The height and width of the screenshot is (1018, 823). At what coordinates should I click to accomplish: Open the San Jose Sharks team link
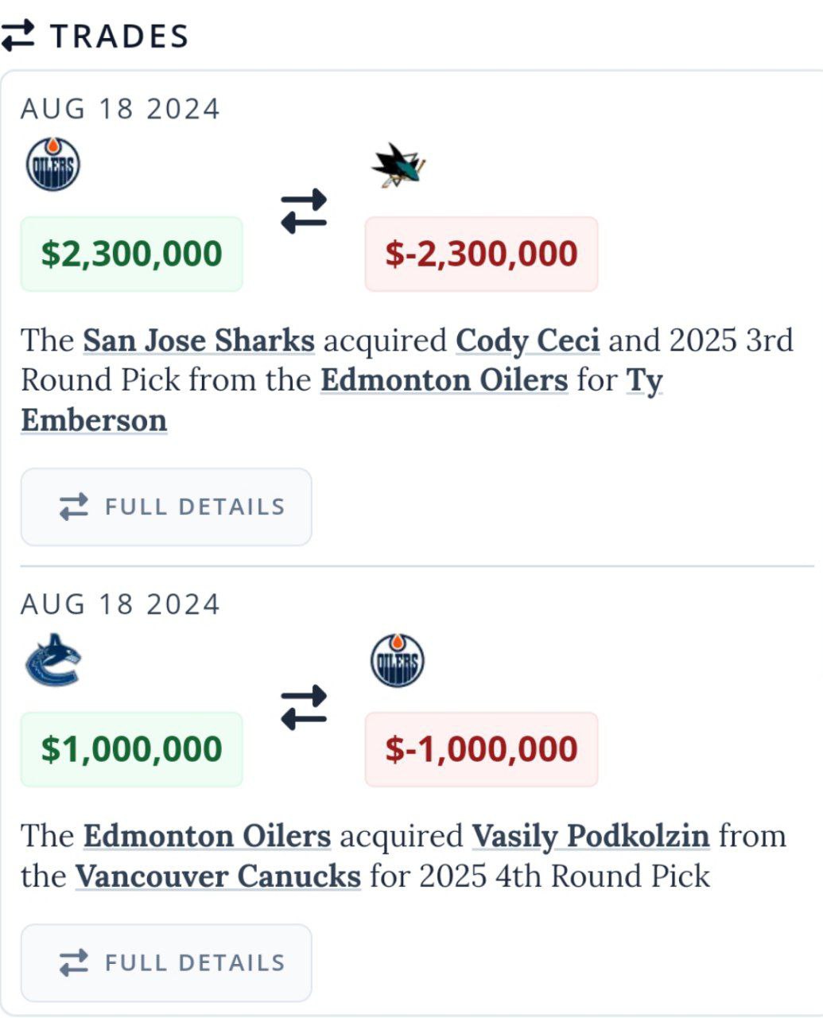199,340
